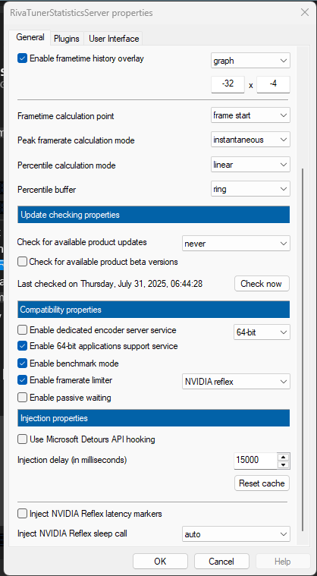
Task: Enable Inject NVIDIA Reflex latency markers
Action: (x=23, y=514)
